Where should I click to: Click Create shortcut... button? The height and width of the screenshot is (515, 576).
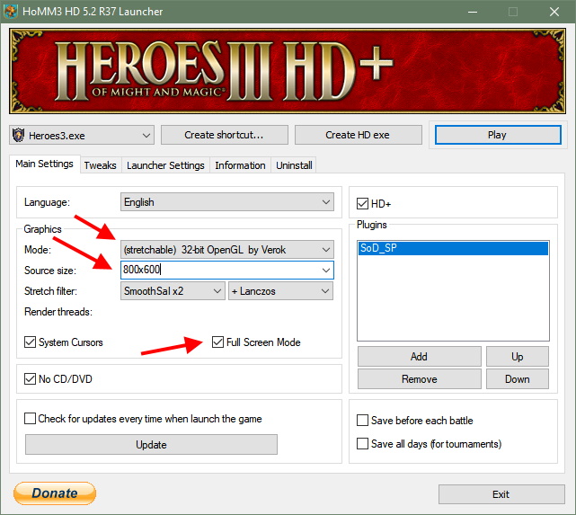224,135
